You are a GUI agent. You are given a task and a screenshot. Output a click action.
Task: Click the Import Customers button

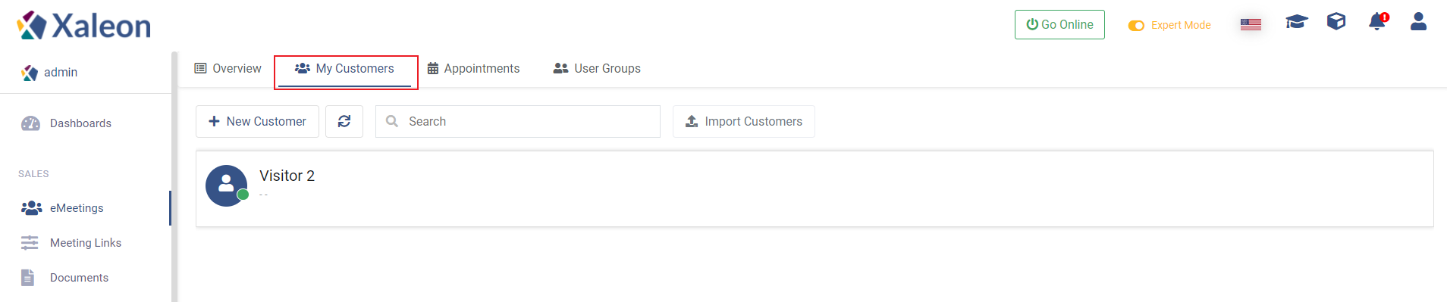click(x=744, y=121)
